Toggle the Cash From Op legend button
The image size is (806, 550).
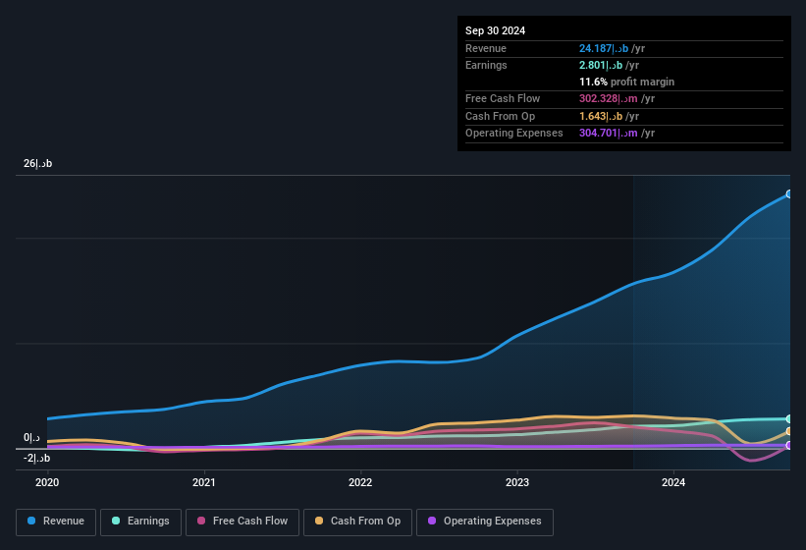point(357,522)
